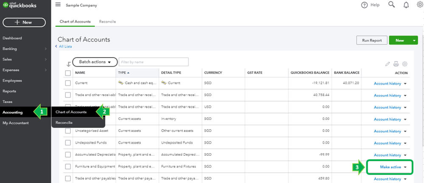
Task: Click the print list icon
Action: [396, 64]
